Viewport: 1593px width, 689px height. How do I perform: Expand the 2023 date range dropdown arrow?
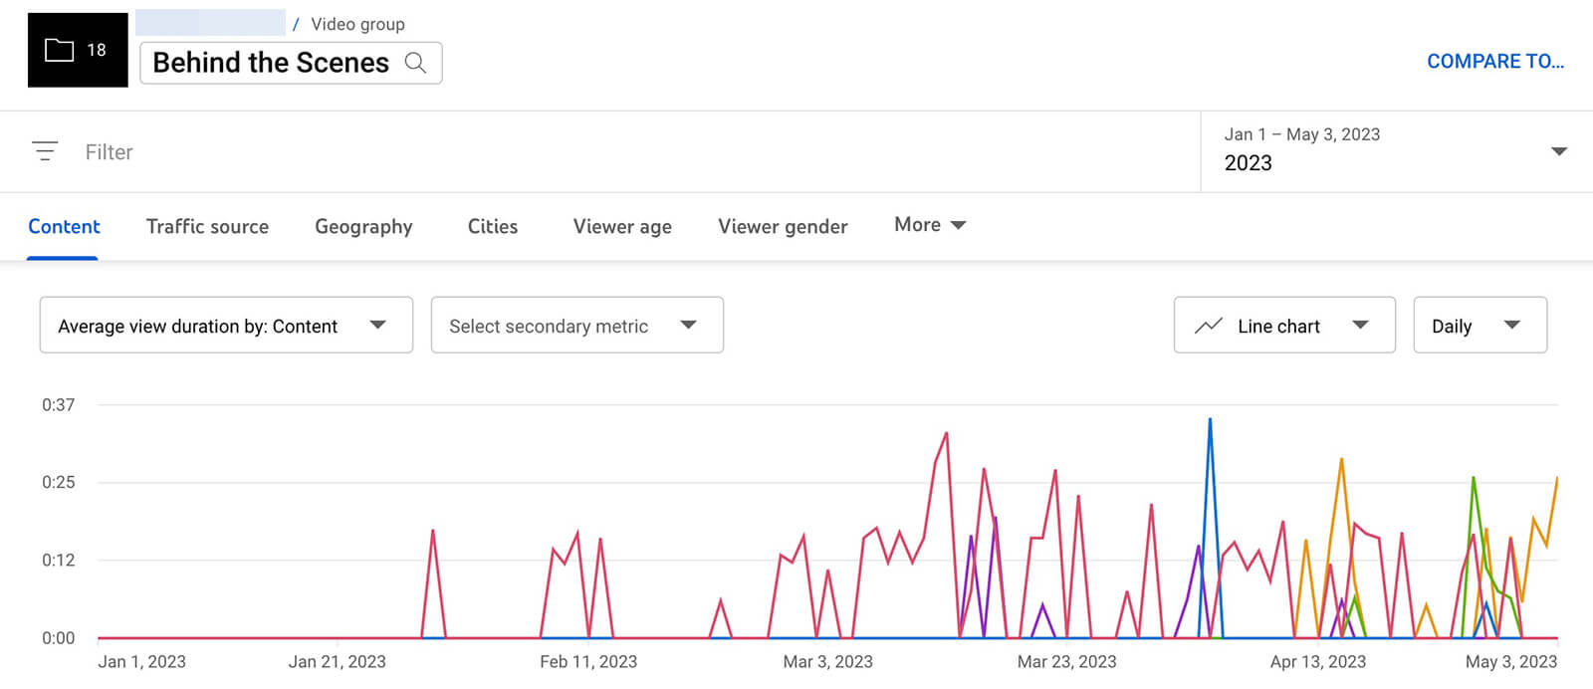1559,151
